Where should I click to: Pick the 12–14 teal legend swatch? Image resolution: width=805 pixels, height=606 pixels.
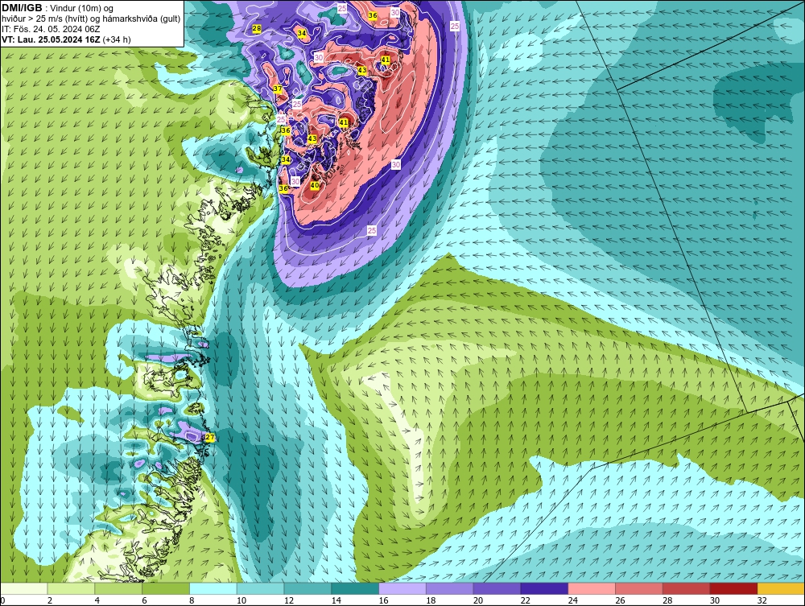coord(308,588)
